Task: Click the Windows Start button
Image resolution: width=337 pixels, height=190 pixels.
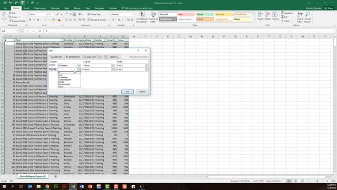Action: [4, 186]
